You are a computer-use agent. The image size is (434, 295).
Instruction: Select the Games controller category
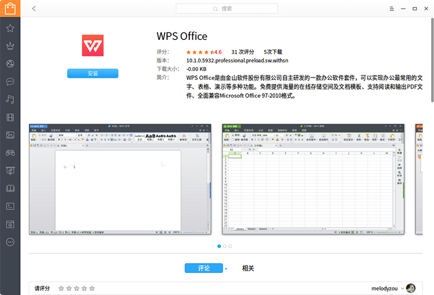tap(10, 153)
